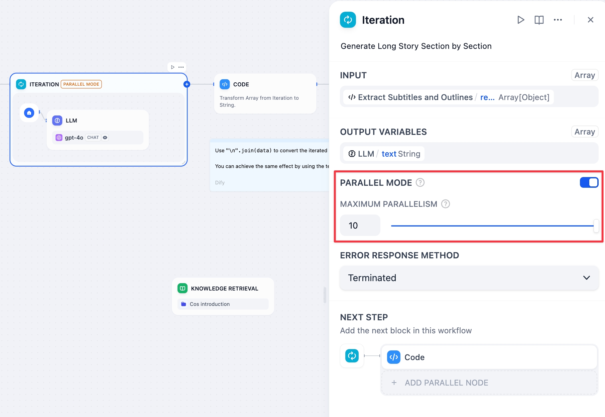The image size is (605, 417).
Task: Click the Maximum Parallelism slider handle
Action: [x=596, y=226]
